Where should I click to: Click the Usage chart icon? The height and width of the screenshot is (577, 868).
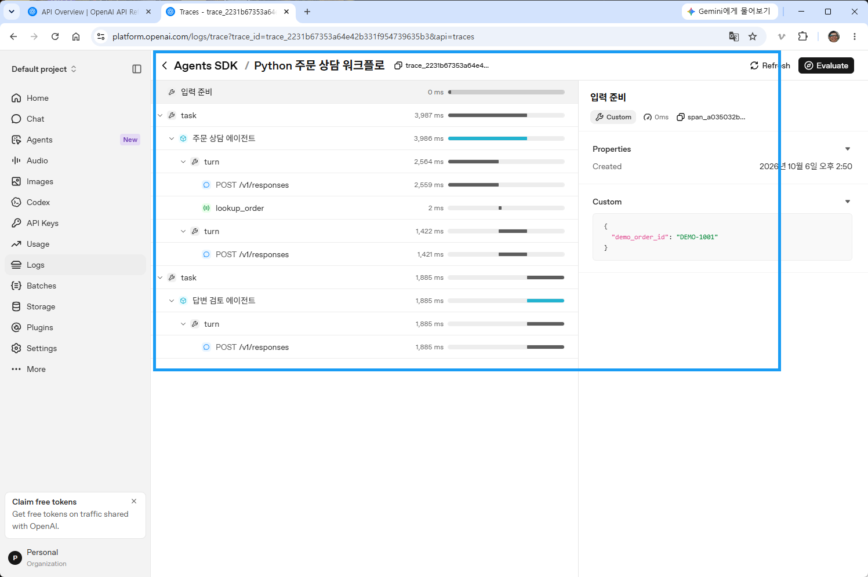[x=16, y=244]
